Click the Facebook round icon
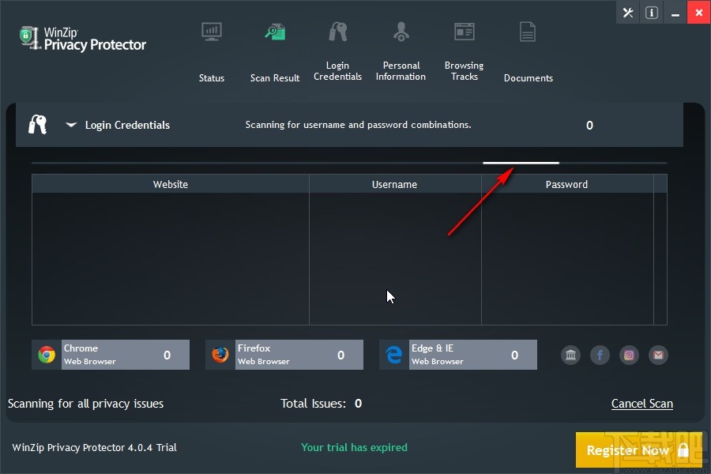Image resolution: width=711 pixels, height=474 pixels. (x=600, y=355)
